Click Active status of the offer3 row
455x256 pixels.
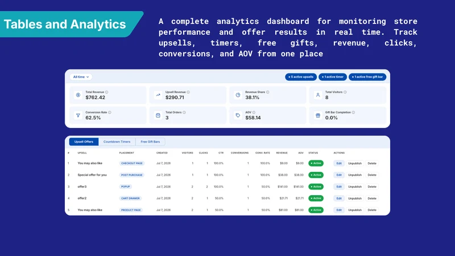pyautogui.click(x=316, y=187)
